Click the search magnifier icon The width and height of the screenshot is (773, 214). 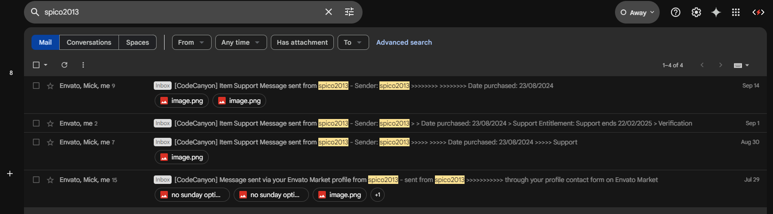coord(35,12)
